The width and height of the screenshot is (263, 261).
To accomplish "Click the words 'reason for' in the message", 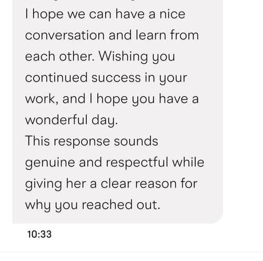I will (x=166, y=184).
